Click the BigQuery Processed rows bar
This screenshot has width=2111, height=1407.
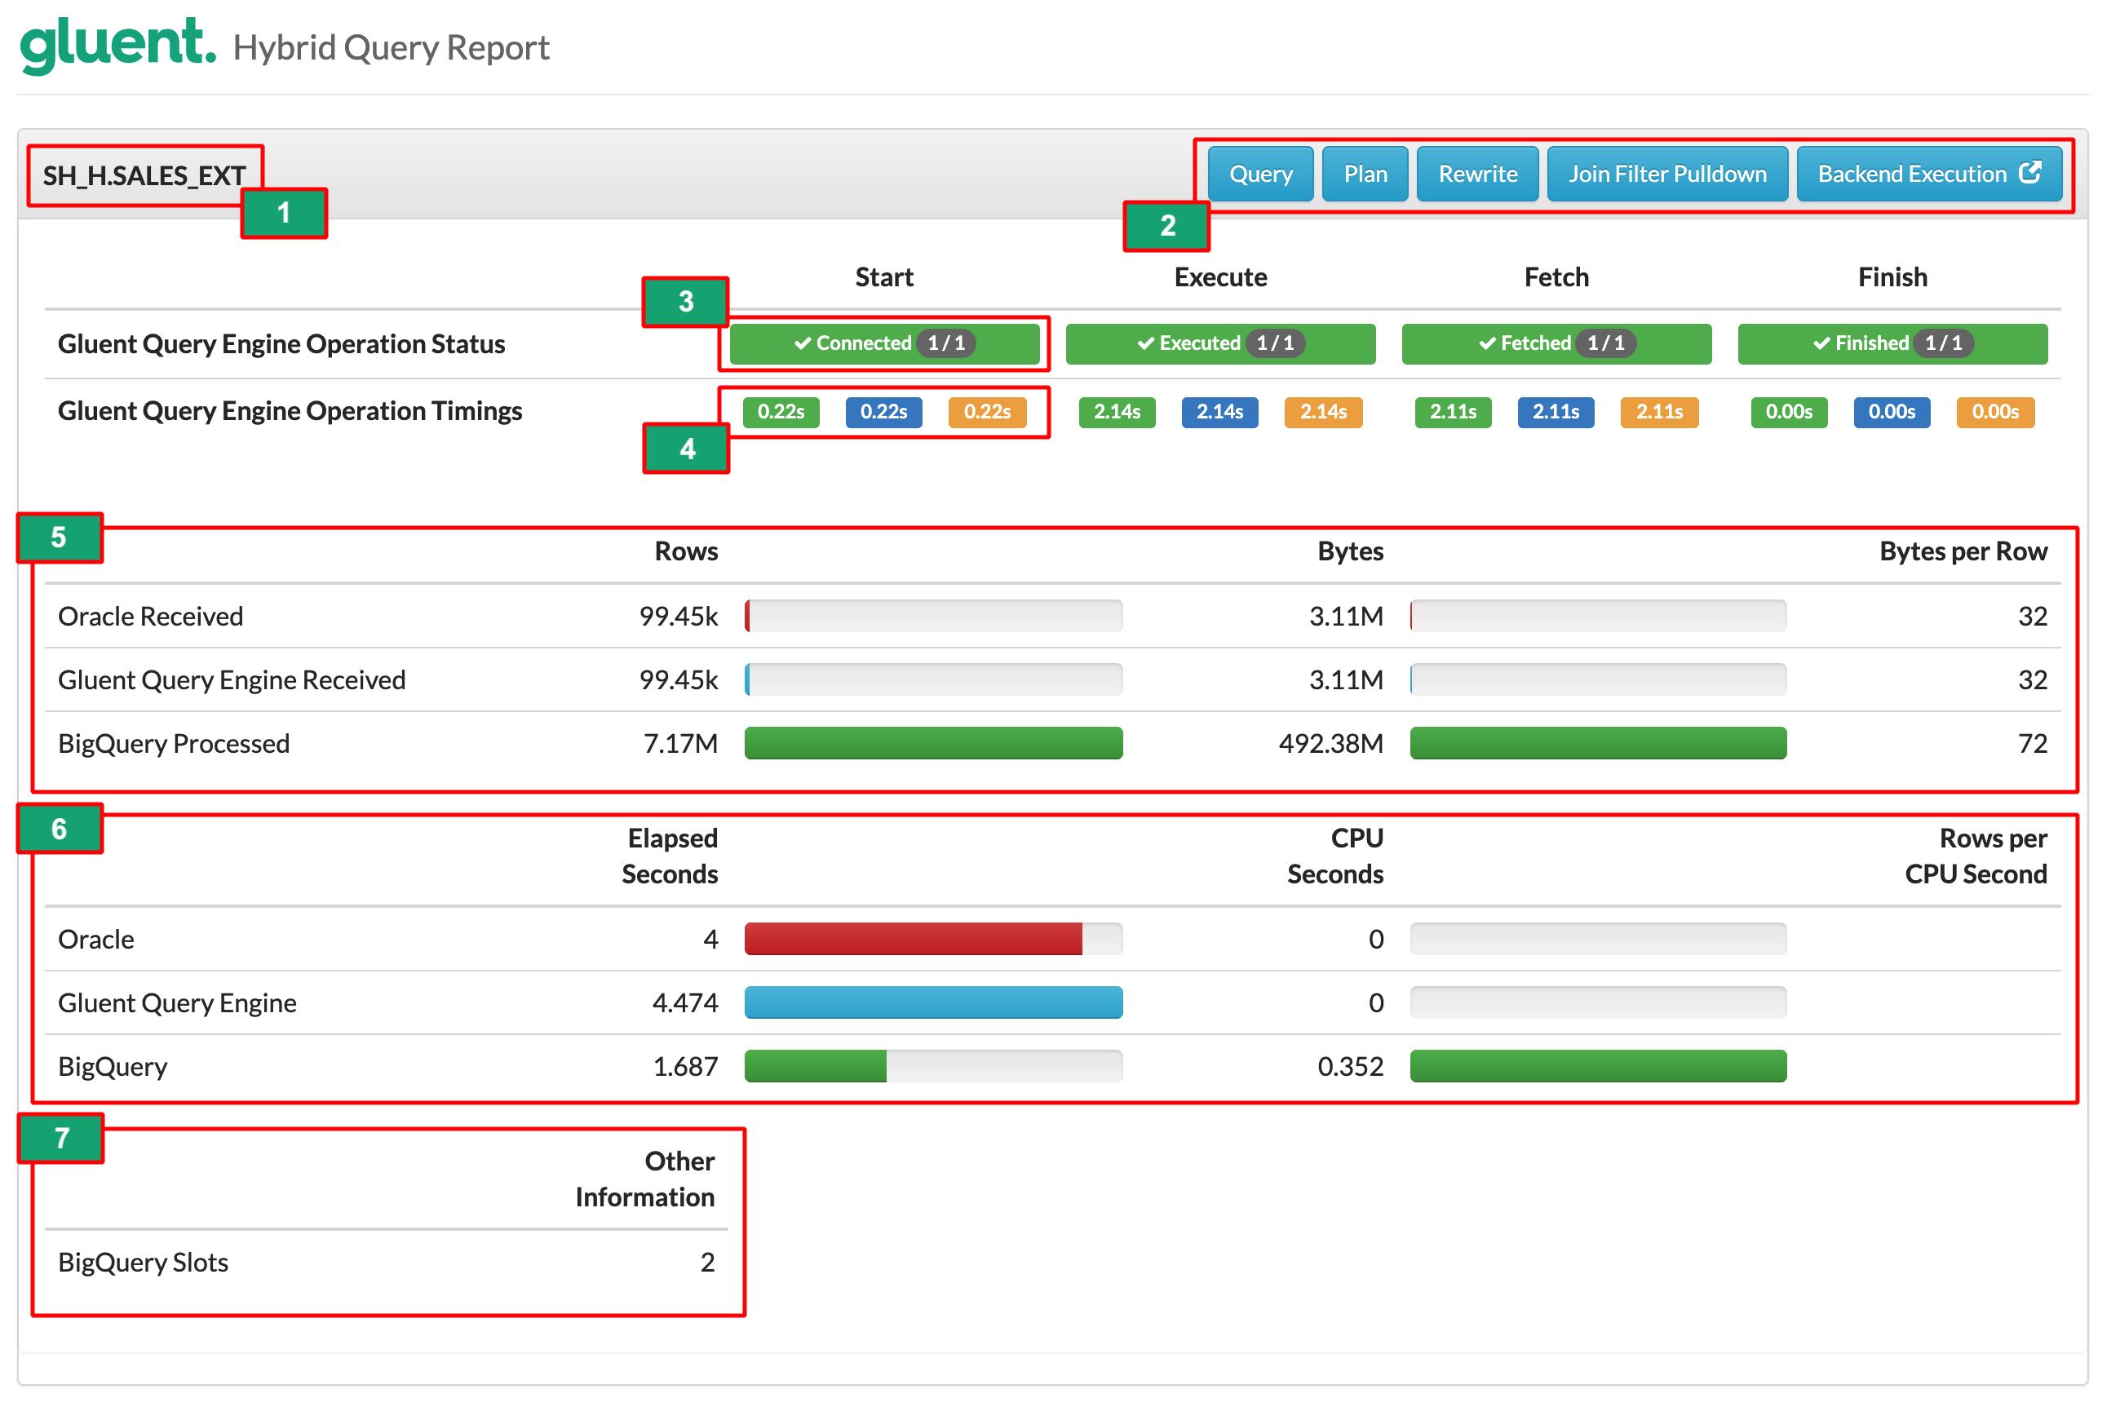tap(933, 743)
